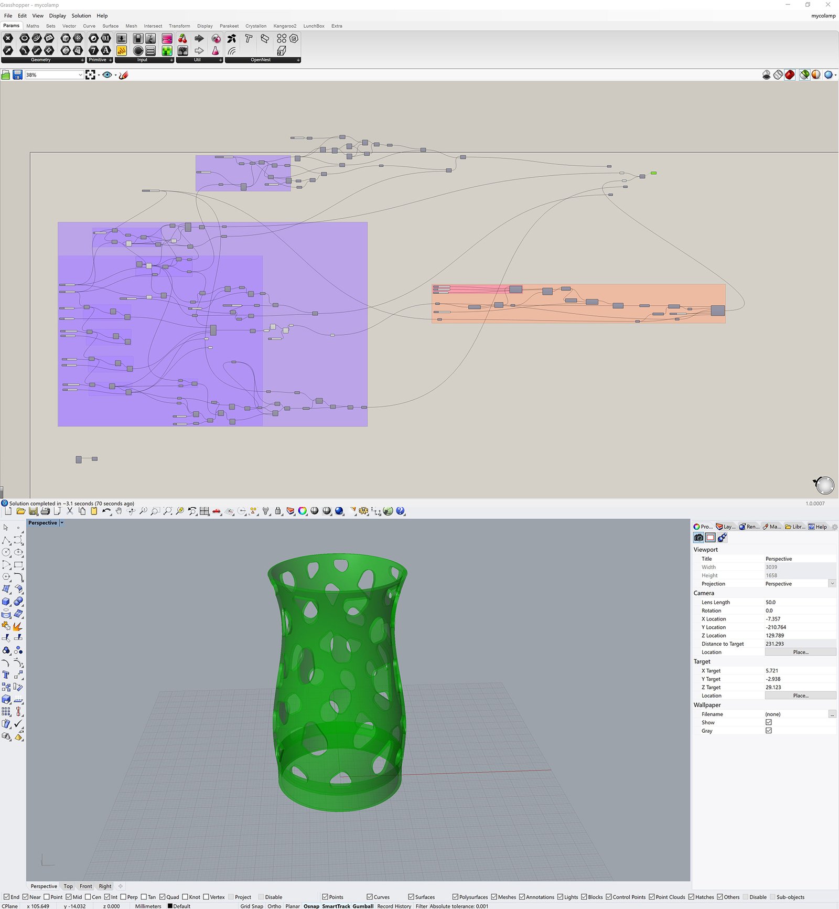Expand the OpenNest panel dropdown

[298, 60]
